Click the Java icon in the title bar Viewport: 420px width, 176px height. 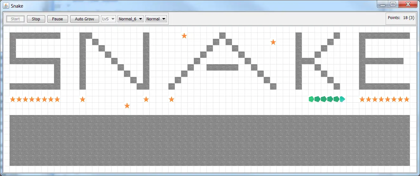pyautogui.click(x=6, y=6)
